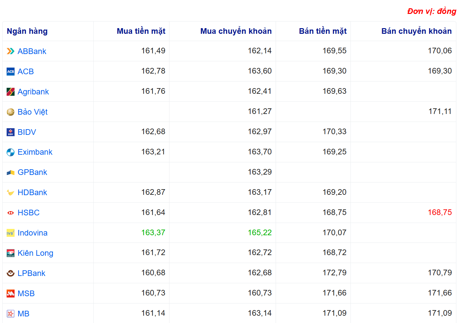Click the Indovina IVB logo icon

click(11, 233)
